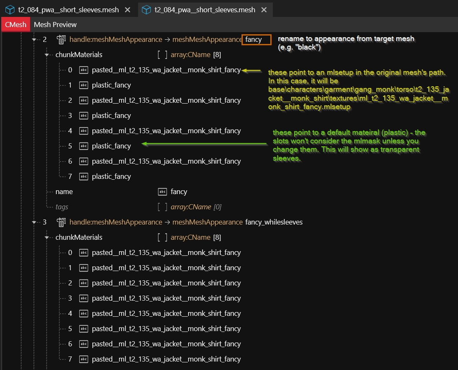Collapse the "fancy" meshMeshAppearance entry
Viewport: 458px width, 370px height.
34,39
